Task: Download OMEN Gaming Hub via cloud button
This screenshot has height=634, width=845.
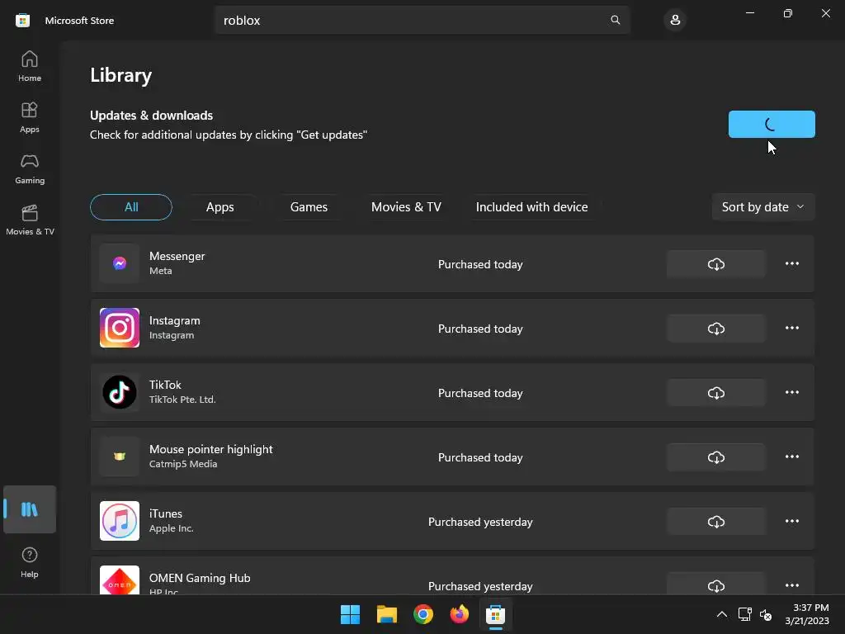Action: pos(715,584)
